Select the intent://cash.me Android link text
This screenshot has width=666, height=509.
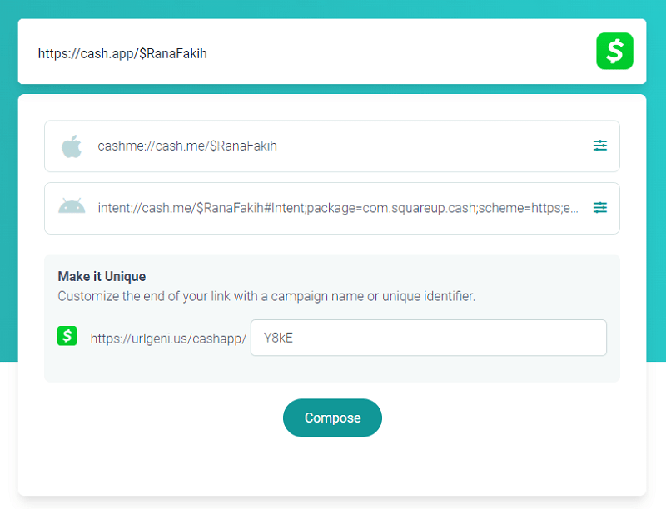click(338, 208)
